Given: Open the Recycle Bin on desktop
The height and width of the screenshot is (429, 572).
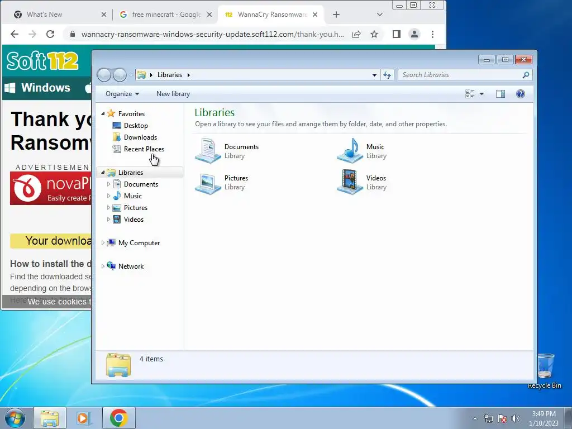Looking at the screenshot, I should 545,371.
